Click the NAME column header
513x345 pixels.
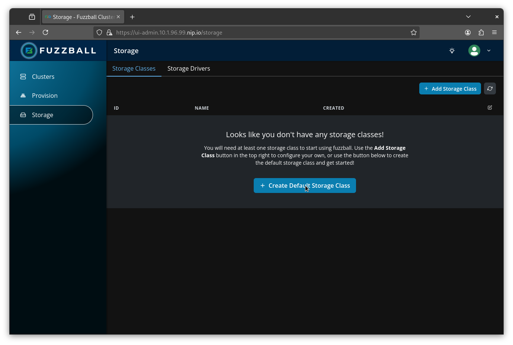click(x=202, y=108)
